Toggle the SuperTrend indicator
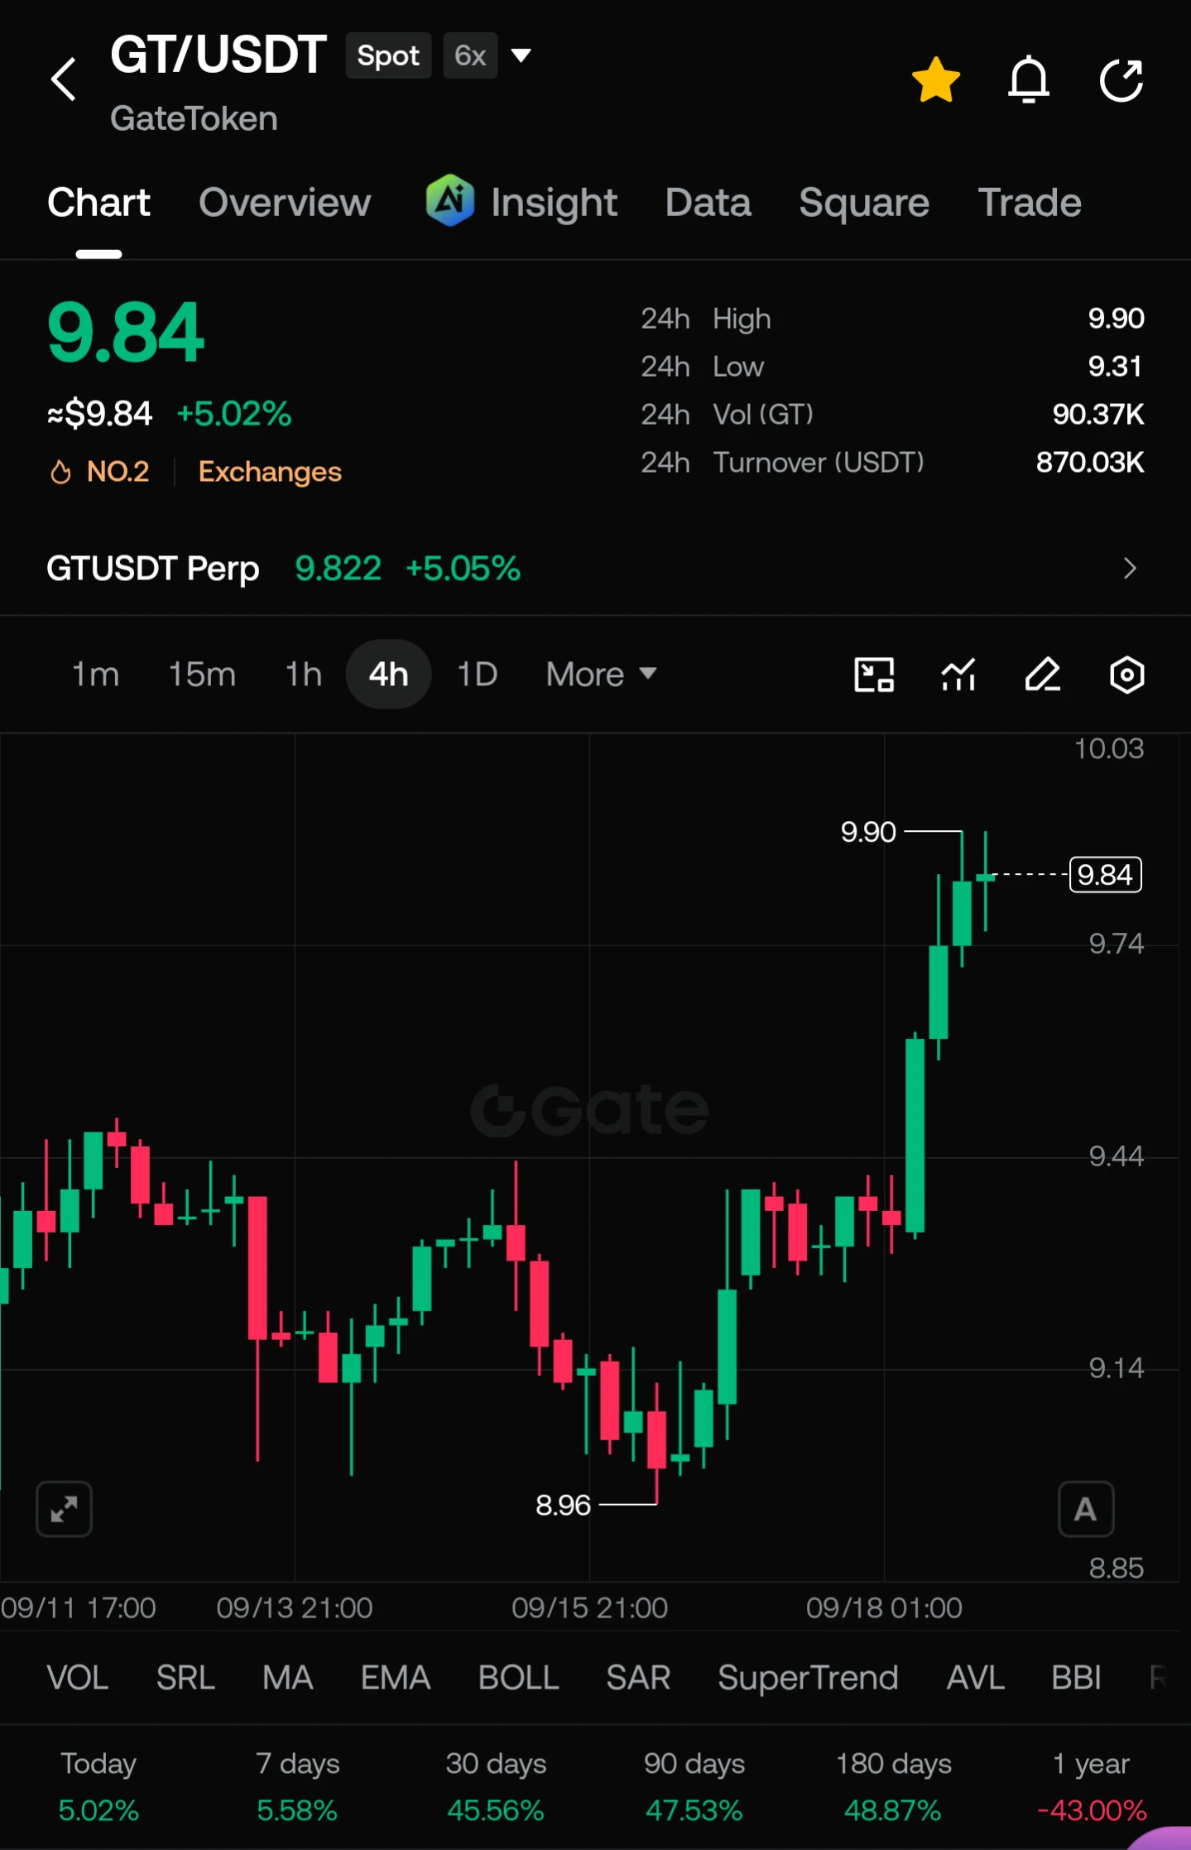Viewport: 1191px width, 1850px height. coord(808,1678)
